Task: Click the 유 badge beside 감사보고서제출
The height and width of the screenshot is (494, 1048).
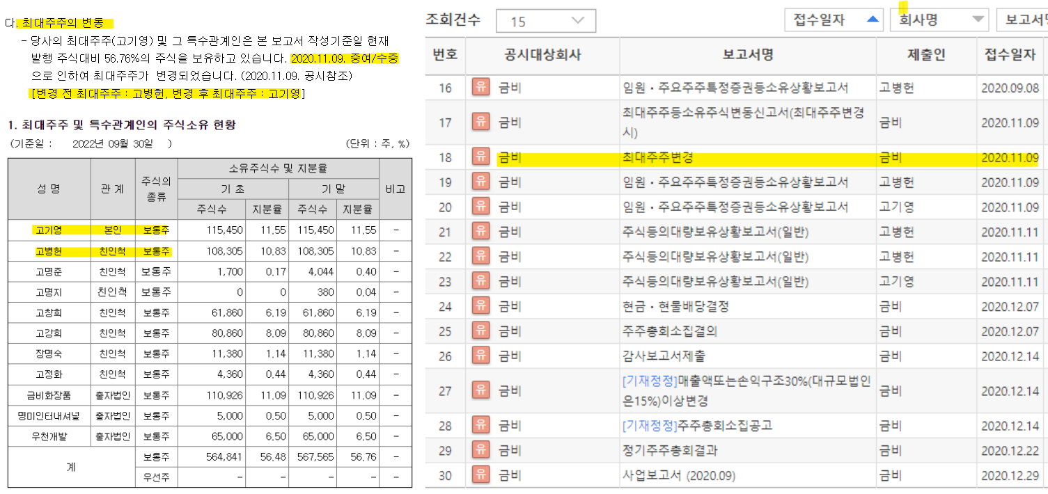Action: (x=480, y=356)
